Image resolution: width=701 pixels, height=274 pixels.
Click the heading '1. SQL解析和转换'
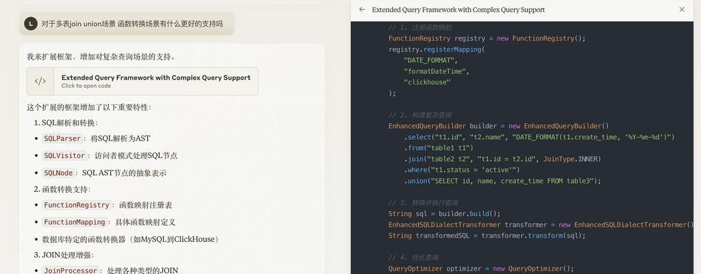click(66, 123)
